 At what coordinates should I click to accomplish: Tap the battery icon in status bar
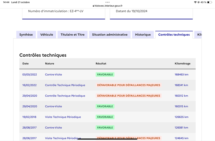point(210,2)
